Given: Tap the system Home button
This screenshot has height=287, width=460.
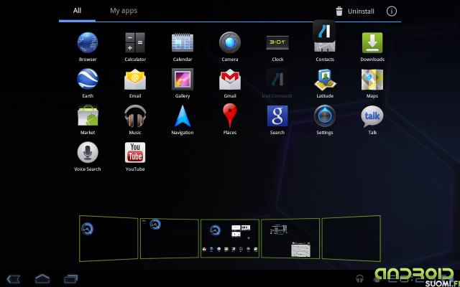Looking at the screenshot, I should [x=42, y=278].
